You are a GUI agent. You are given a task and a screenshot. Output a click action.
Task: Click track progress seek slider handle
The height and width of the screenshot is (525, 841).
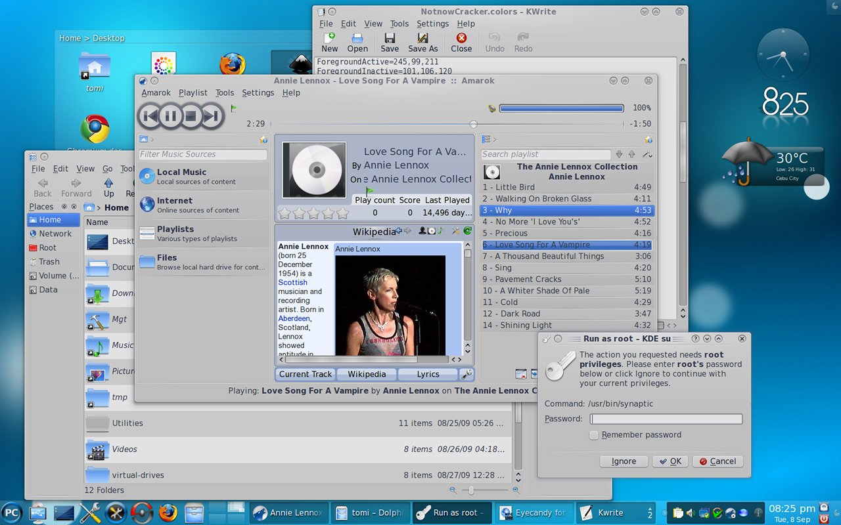pos(473,124)
